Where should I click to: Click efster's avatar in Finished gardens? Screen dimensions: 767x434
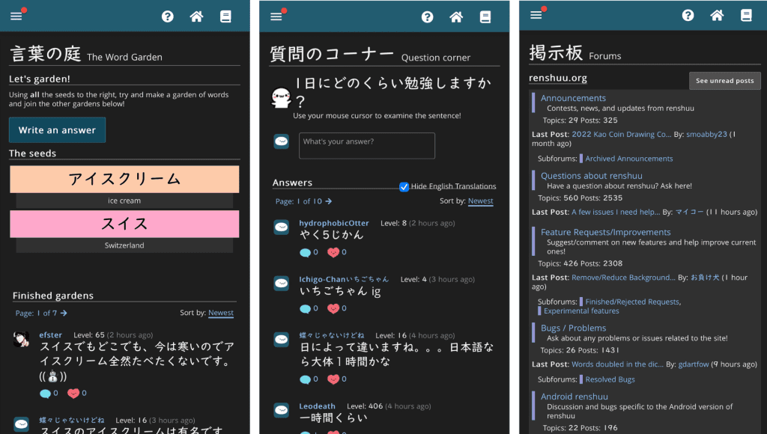21,338
